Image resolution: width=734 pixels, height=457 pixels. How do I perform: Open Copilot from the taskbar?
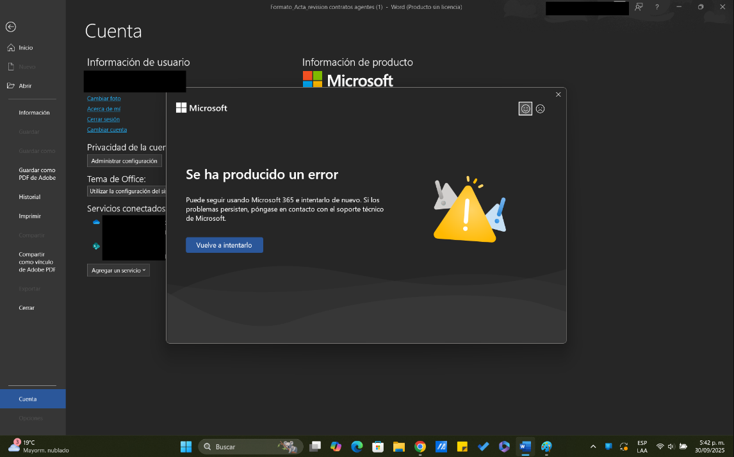336,446
